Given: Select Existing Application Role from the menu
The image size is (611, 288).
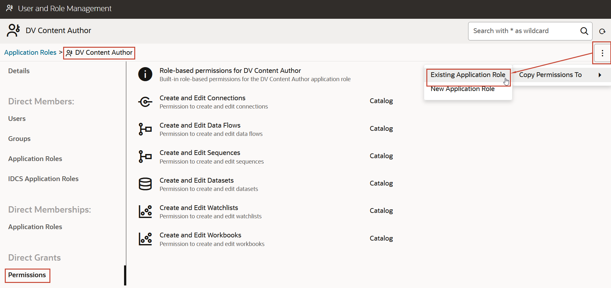Looking at the screenshot, I should click(468, 75).
